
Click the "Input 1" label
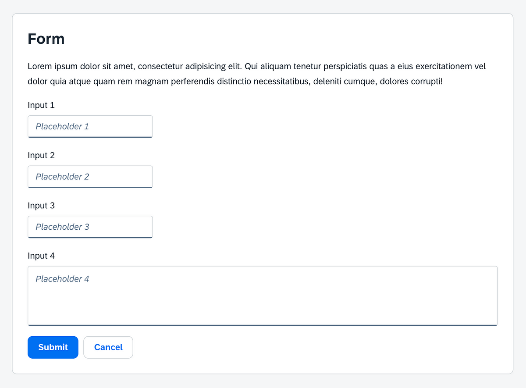pos(41,105)
